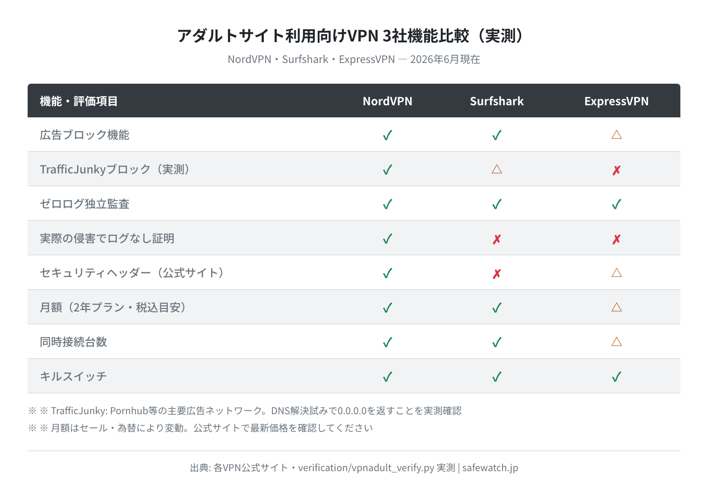Click Surfshark checkmark in ゼロログ独立監査 row
Image resolution: width=708 pixels, height=491 pixels.
click(x=497, y=204)
